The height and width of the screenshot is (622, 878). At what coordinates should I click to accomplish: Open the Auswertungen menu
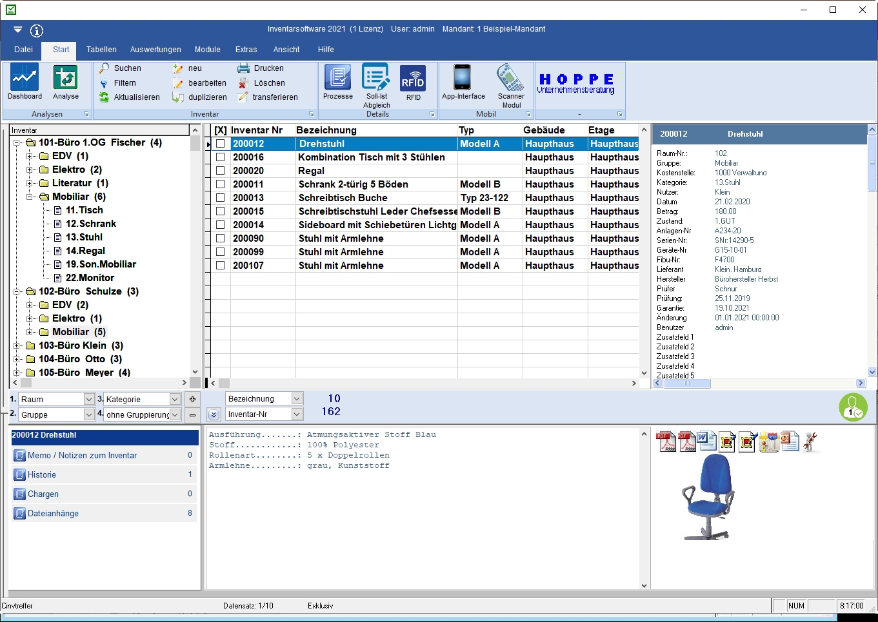point(155,50)
